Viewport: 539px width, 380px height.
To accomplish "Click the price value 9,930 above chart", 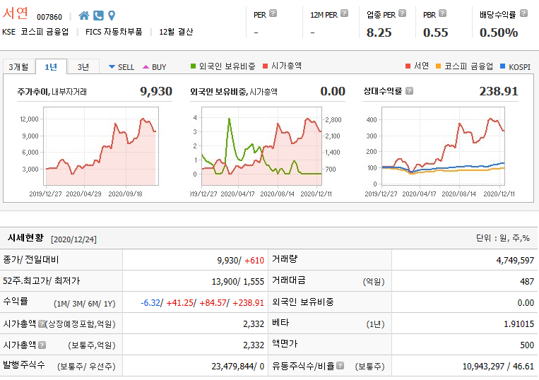I will click(x=156, y=91).
